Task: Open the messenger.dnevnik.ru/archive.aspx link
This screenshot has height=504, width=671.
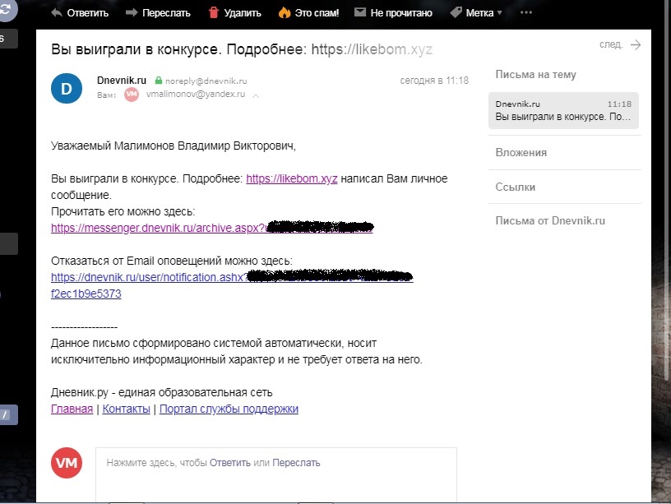Action: (212, 228)
